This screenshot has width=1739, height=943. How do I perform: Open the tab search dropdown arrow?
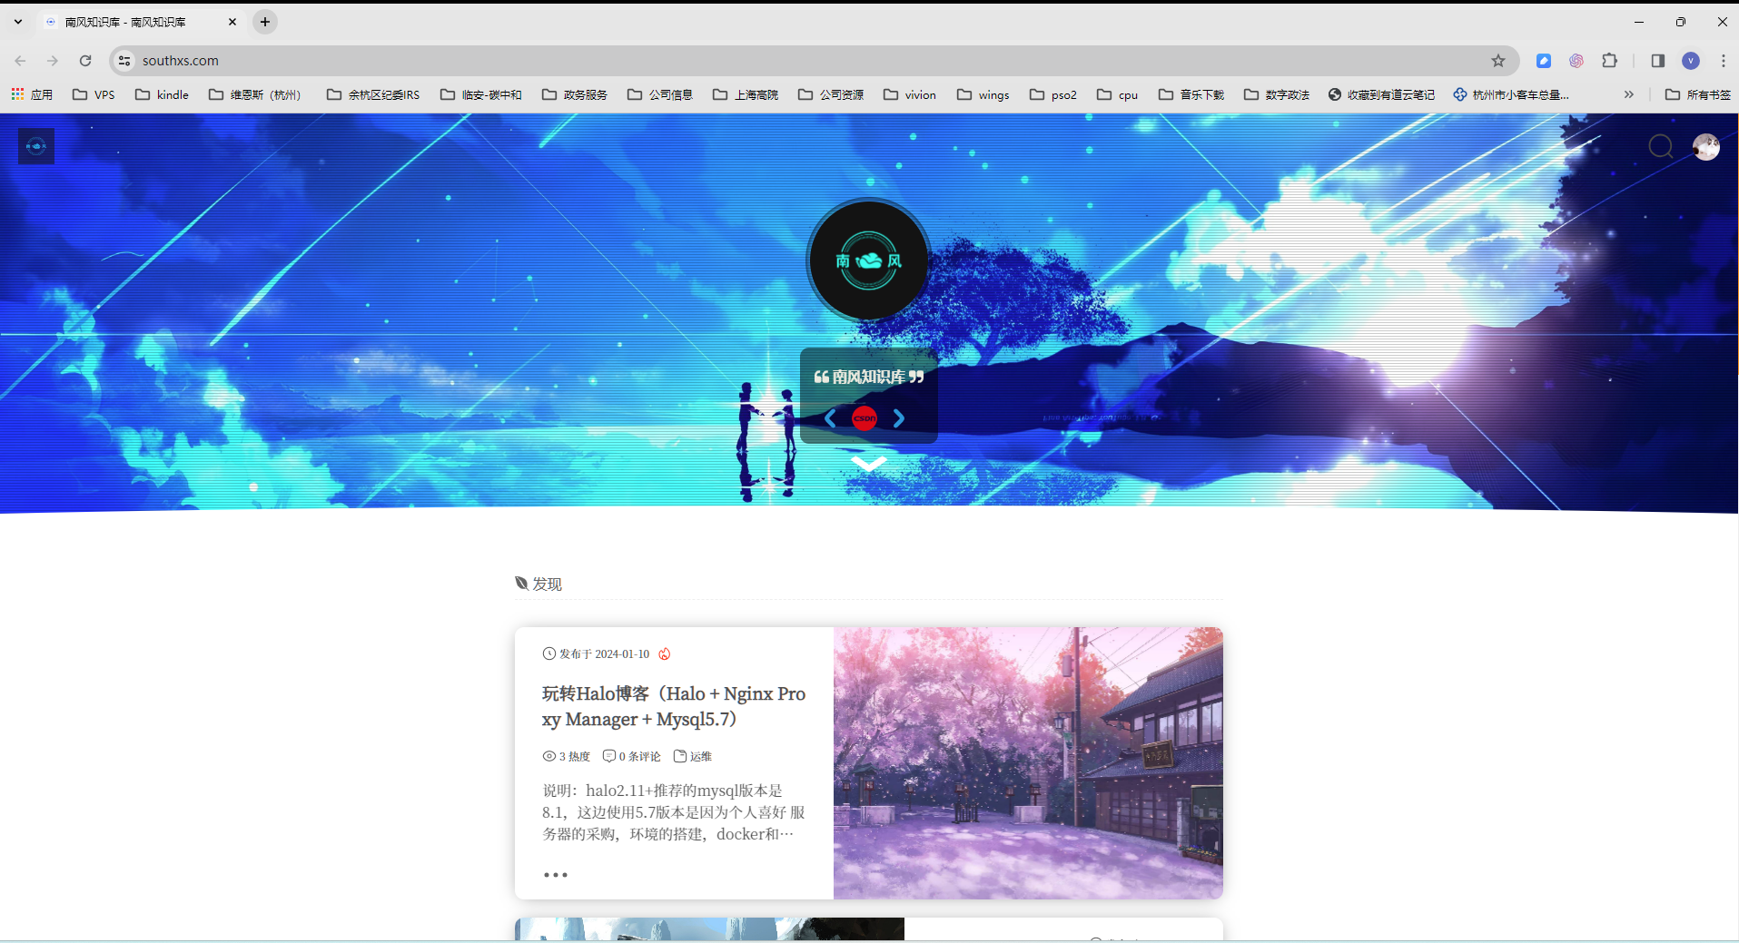pos(18,22)
